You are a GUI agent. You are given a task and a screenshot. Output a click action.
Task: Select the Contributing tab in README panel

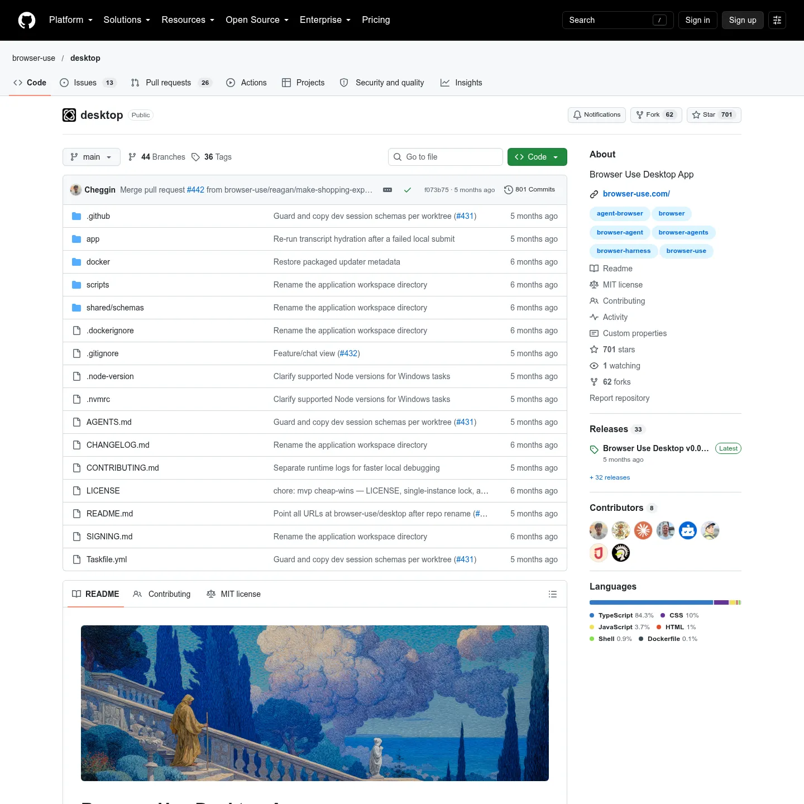click(x=162, y=594)
